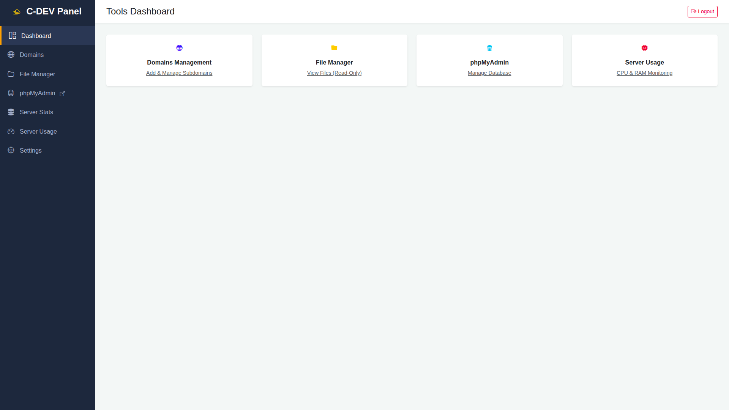Select Server Usage in the sidebar
Viewport: 729px width, 410px height.
(47, 131)
